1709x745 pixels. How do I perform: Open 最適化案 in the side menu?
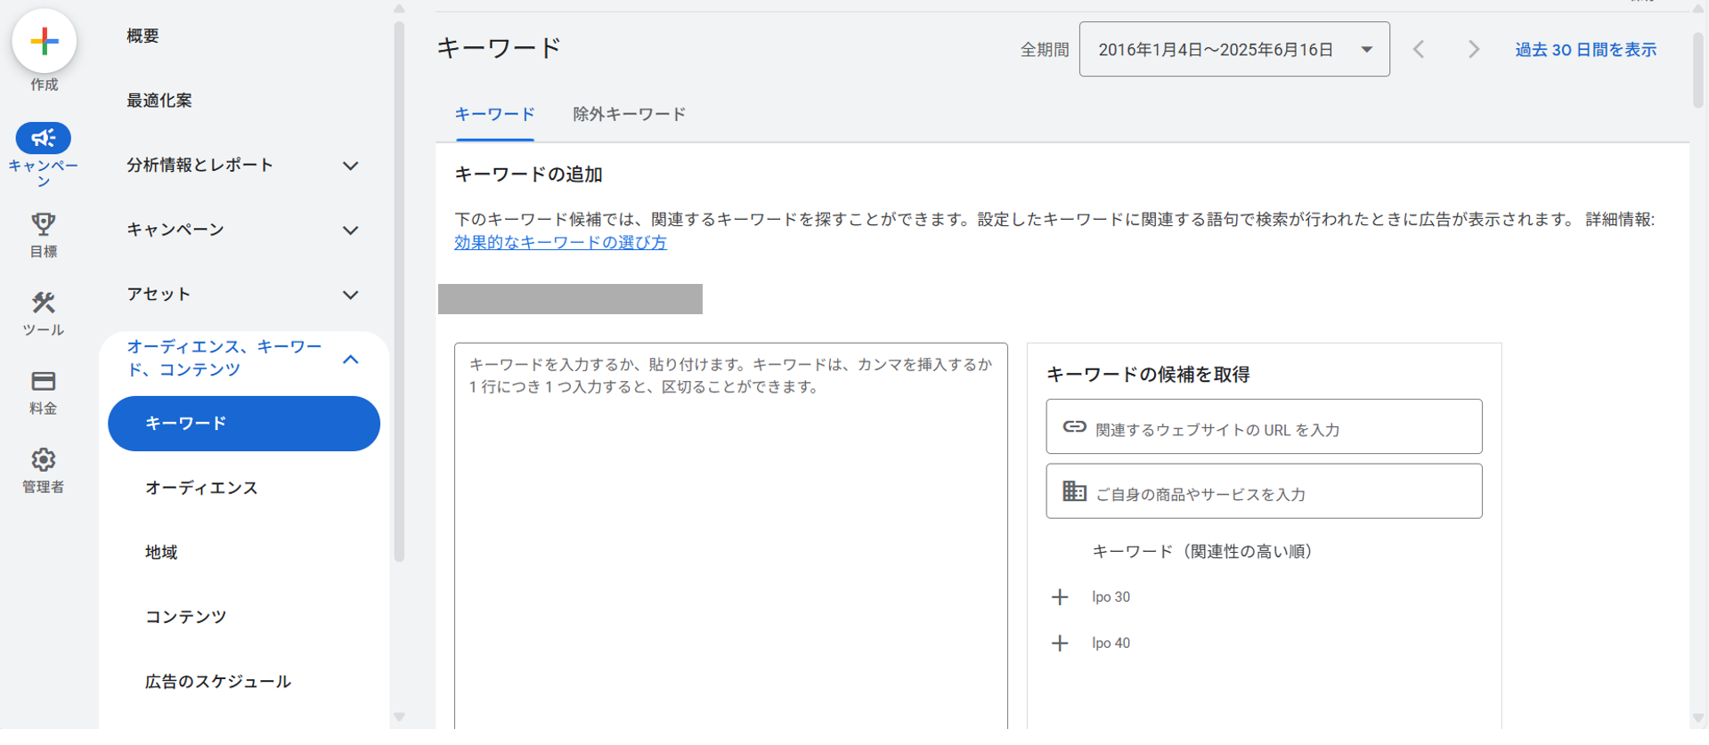pyautogui.click(x=159, y=101)
